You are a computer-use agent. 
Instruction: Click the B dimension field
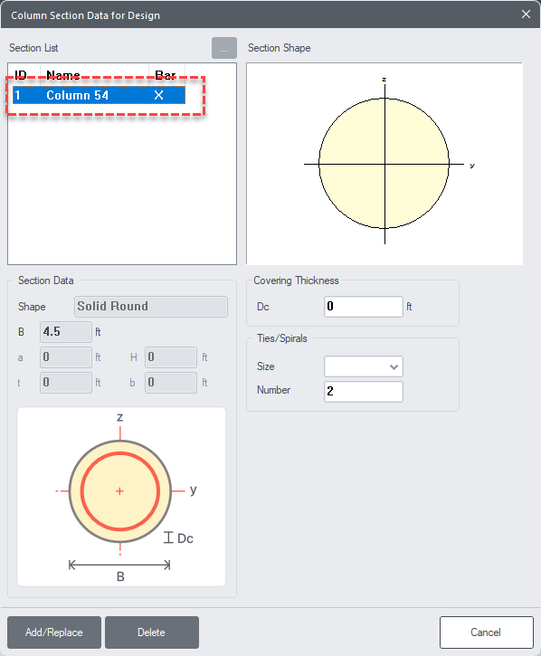pyautogui.click(x=66, y=332)
